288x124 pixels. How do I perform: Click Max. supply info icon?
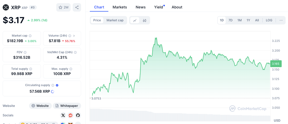(x=71, y=69)
